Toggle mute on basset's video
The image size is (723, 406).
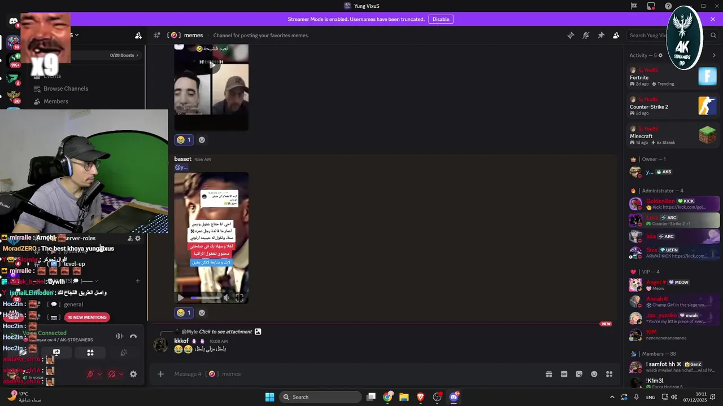click(x=227, y=298)
